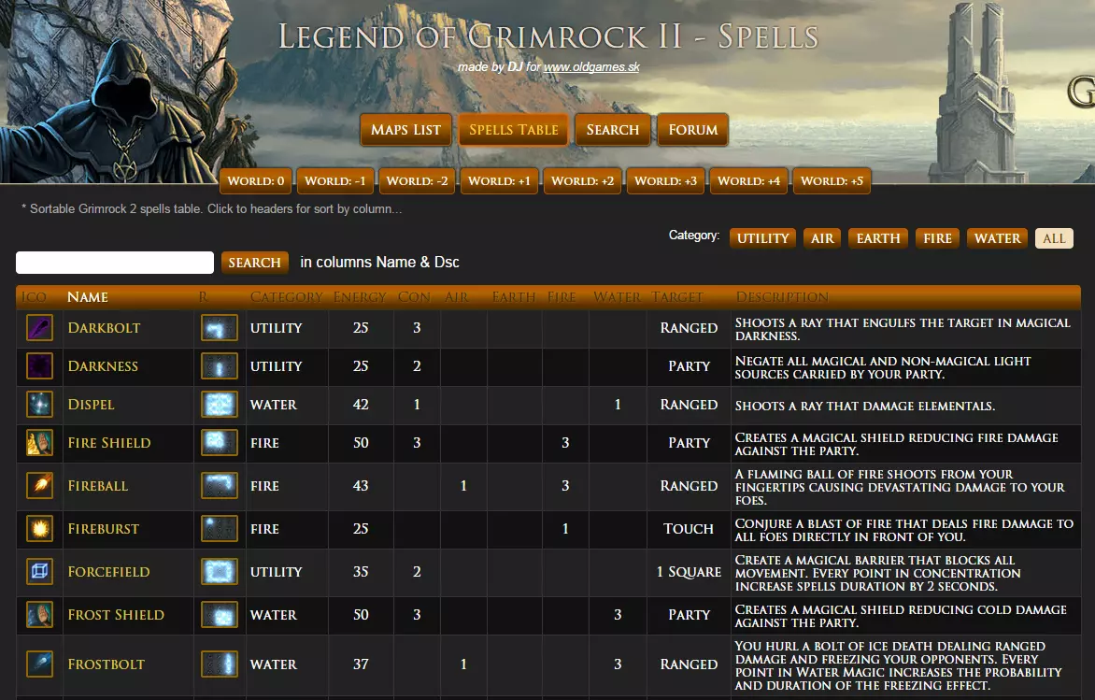Click the Forcefield spell icon
Viewport: 1095px width, 700px height.
point(40,571)
